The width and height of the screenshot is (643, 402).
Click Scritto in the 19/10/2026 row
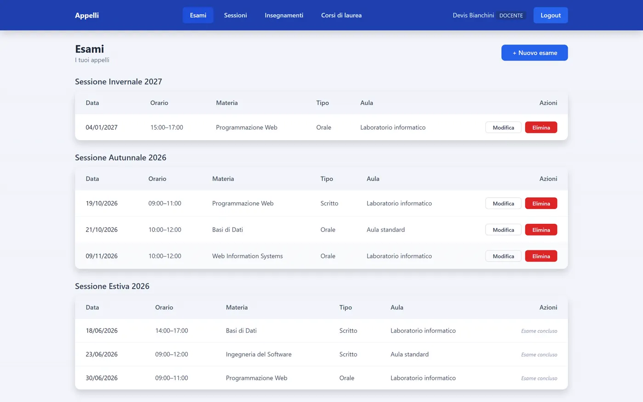click(x=329, y=203)
